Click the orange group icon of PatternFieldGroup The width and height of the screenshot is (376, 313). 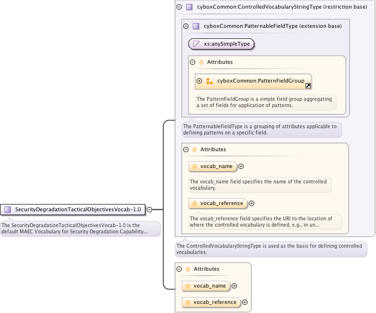(210, 81)
